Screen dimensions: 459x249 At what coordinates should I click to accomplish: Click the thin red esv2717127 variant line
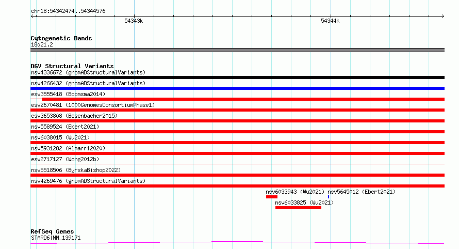pos(237,164)
